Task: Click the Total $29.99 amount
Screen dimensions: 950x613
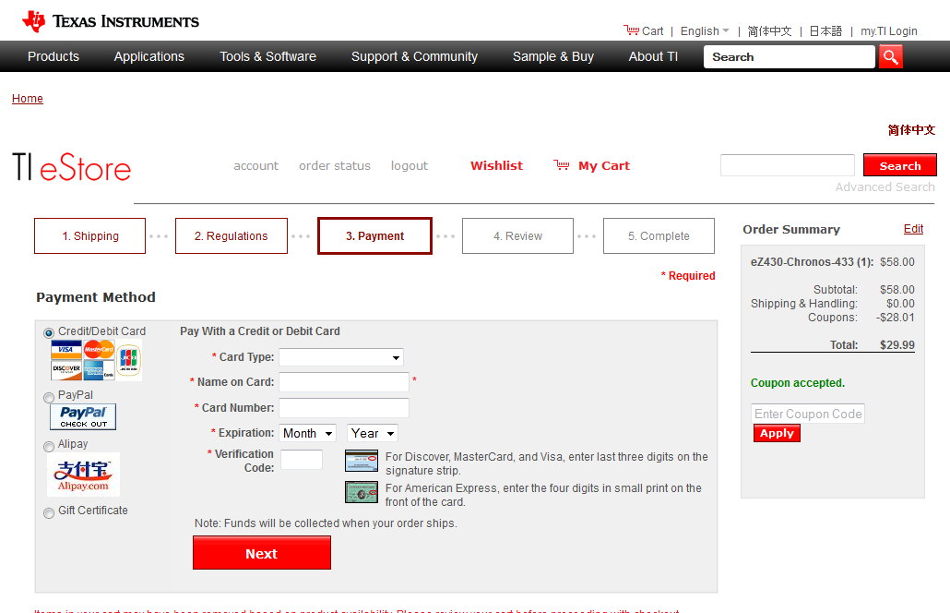Action: [x=897, y=345]
